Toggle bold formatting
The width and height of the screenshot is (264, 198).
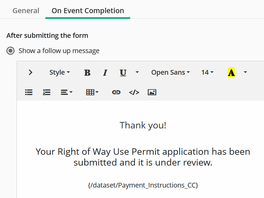87,73
